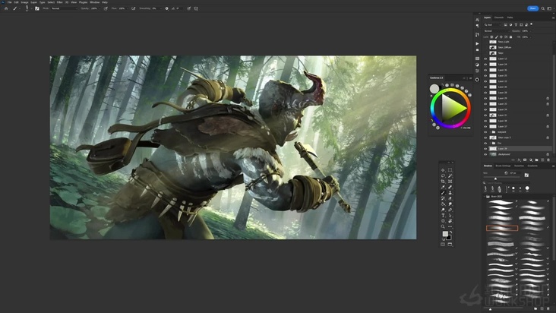Screen dimensions: 556x313
Task: Toggle visibility of the warpaint group
Action: 485,132
